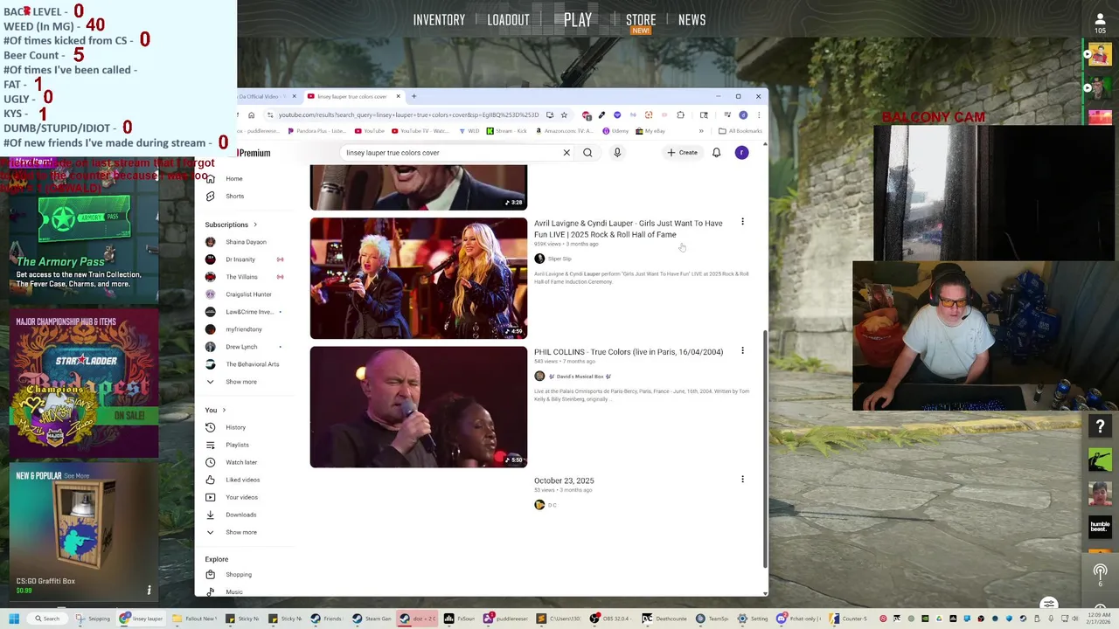Switch to the Da Official Video browser tab
This screenshot has height=629, width=1119.
(x=265, y=96)
